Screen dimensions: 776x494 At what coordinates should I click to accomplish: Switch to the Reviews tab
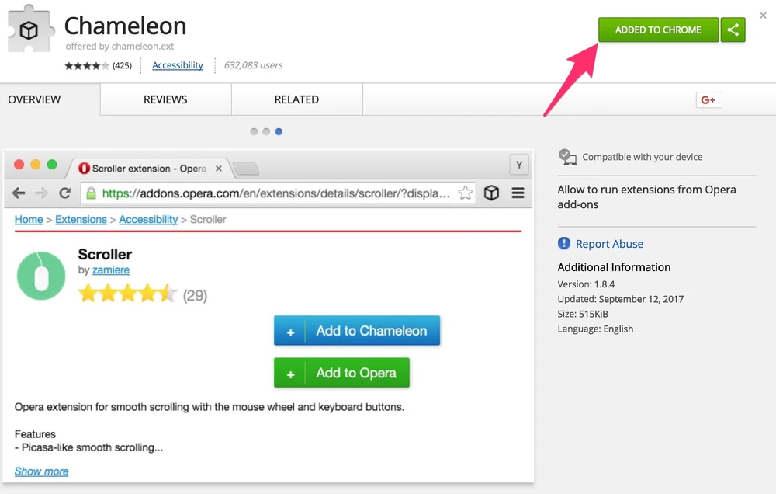click(165, 99)
